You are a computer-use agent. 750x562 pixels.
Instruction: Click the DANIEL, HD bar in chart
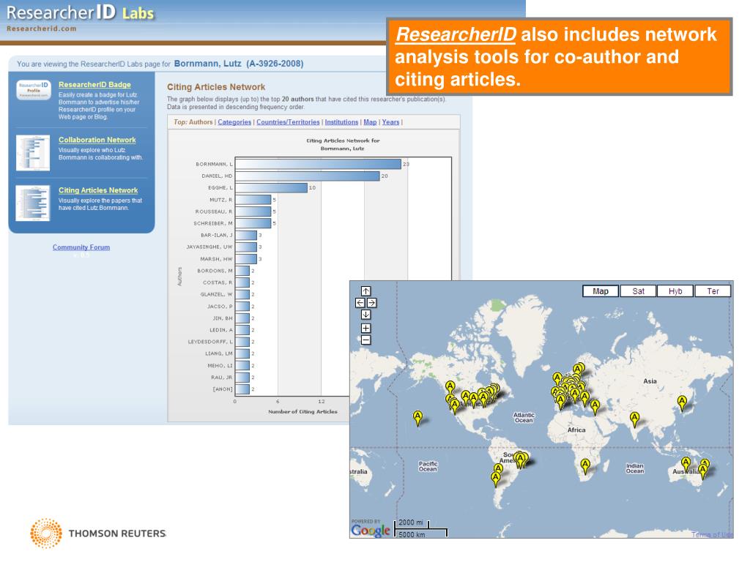[308, 176]
